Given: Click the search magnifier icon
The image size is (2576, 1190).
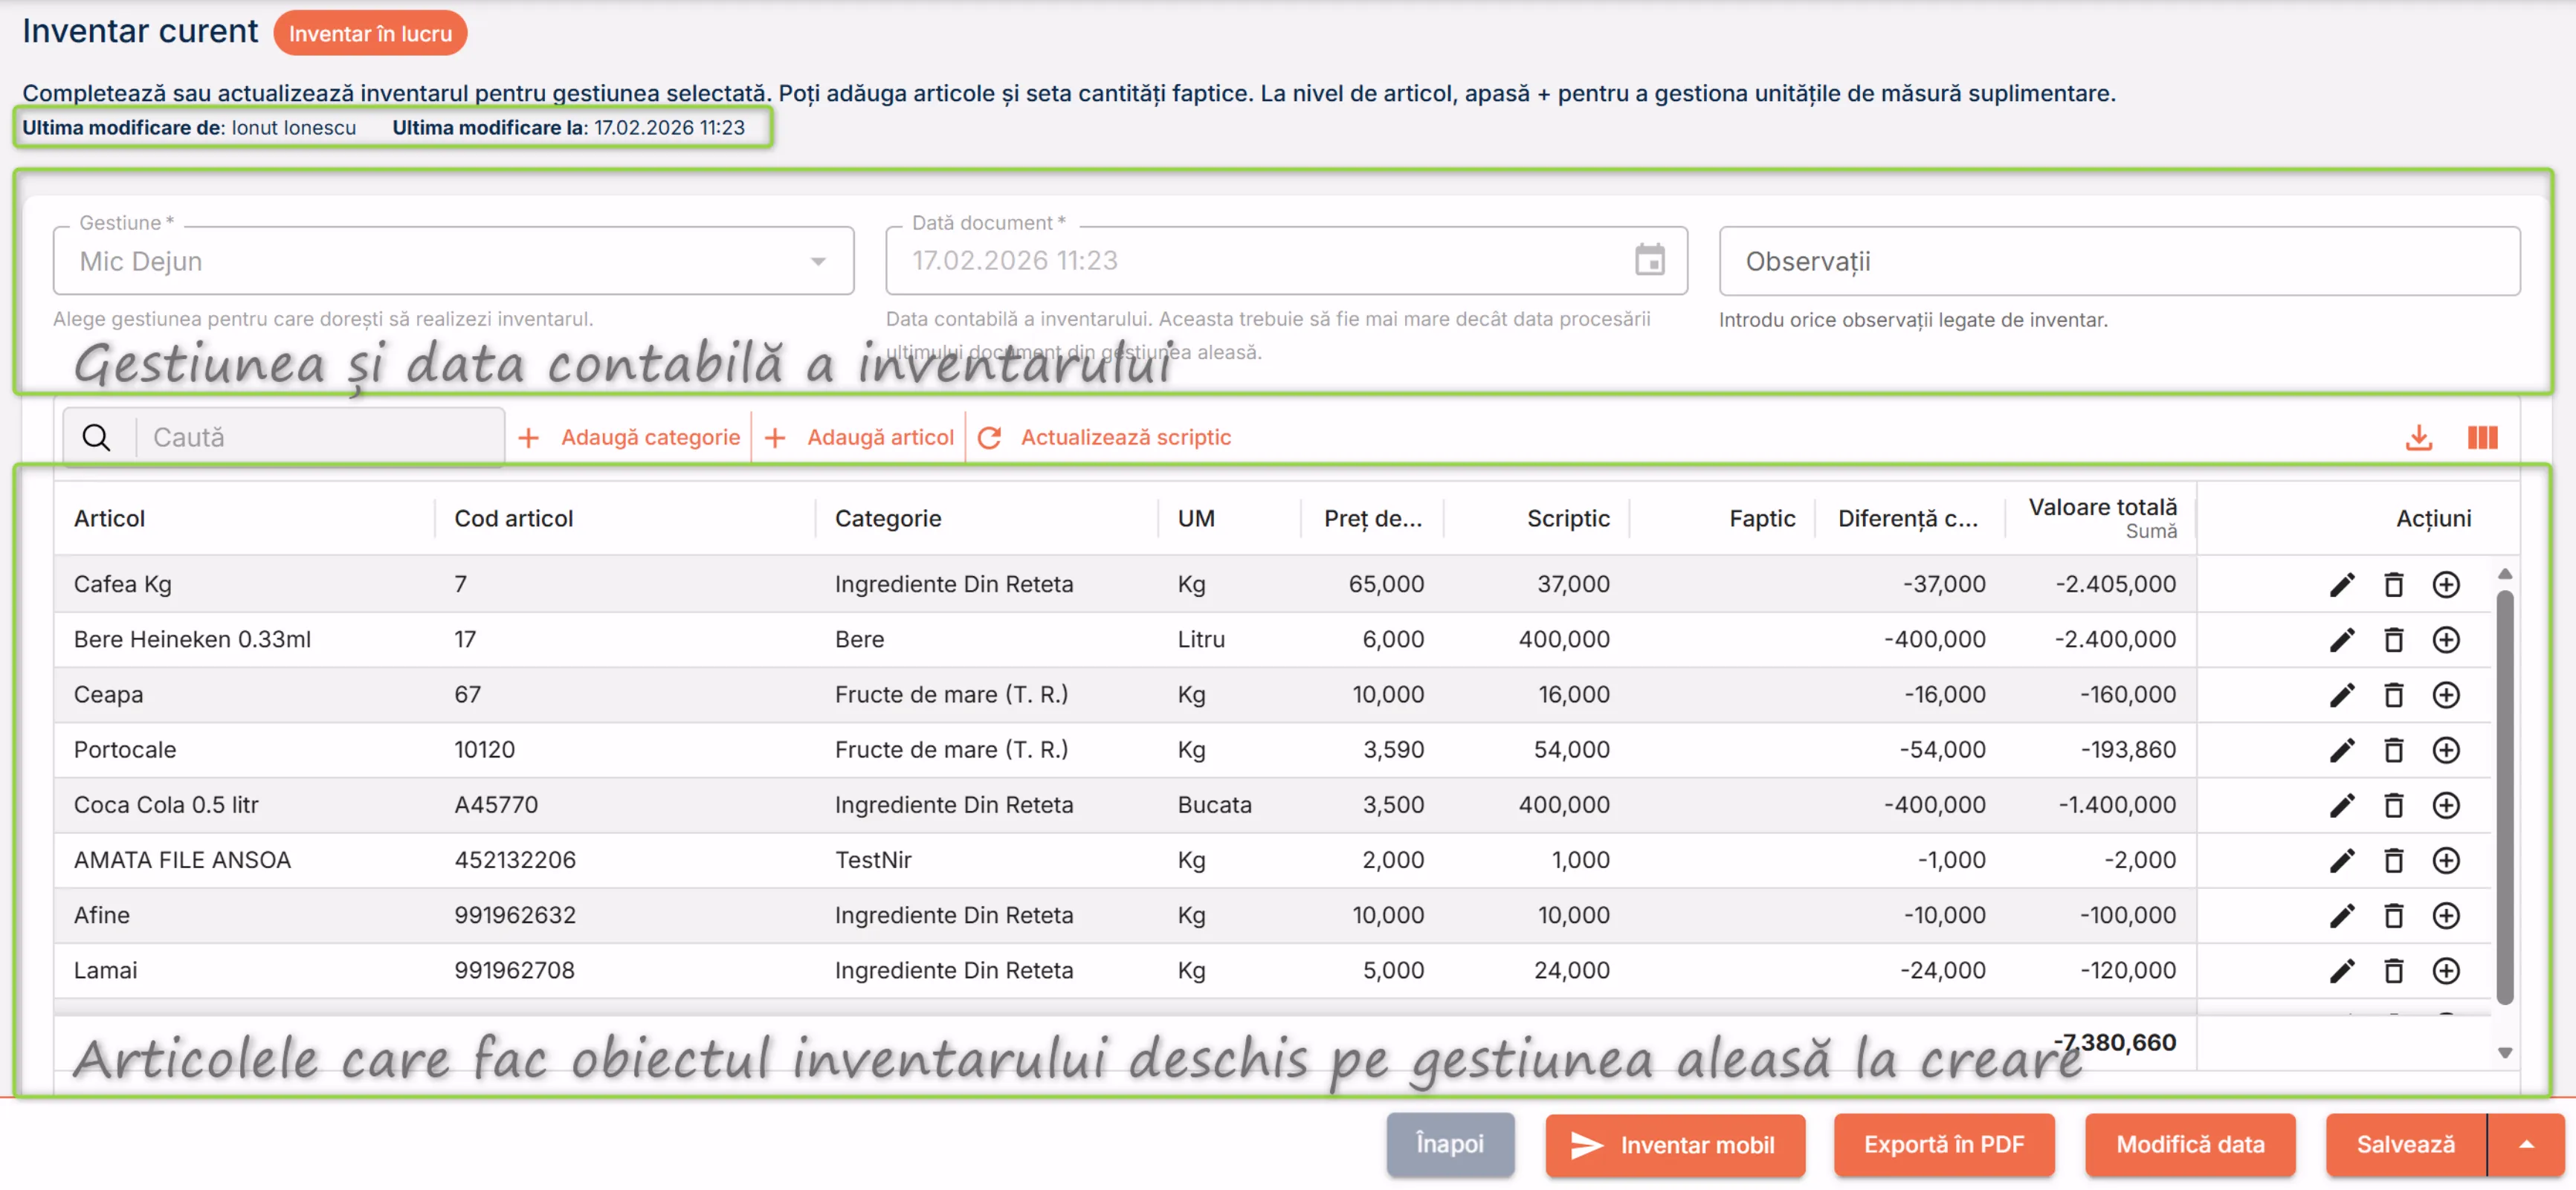Looking at the screenshot, I should tap(96, 437).
